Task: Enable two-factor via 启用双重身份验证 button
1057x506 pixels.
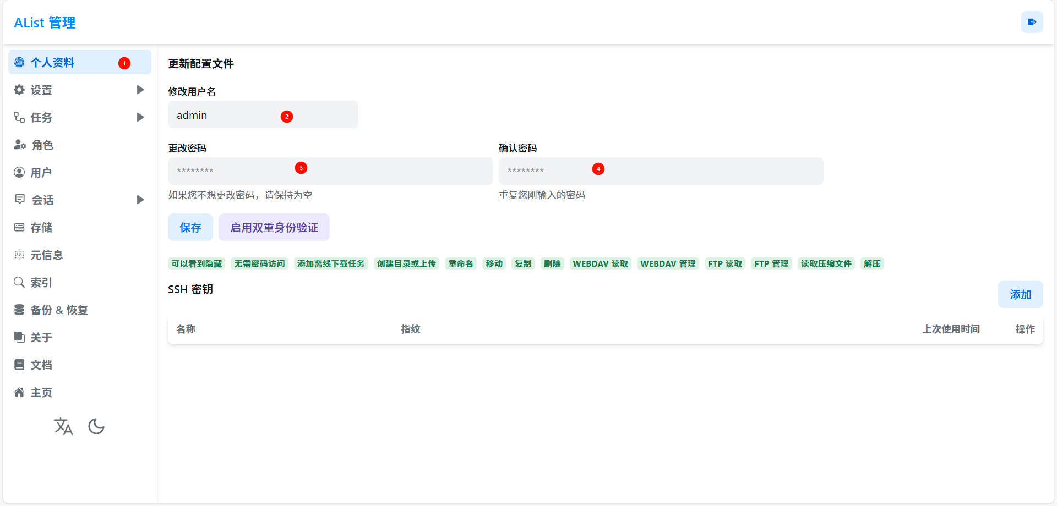Action: click(274, 227)
